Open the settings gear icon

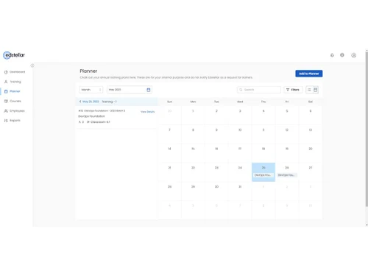pyautogui.click(x=342, y=55)
